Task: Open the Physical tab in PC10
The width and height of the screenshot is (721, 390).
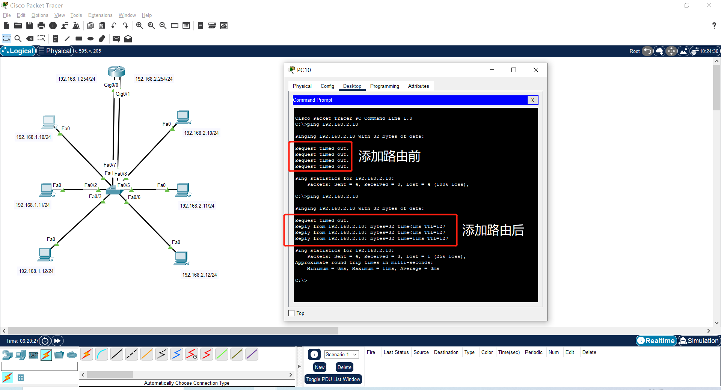Action: point(302,86)
